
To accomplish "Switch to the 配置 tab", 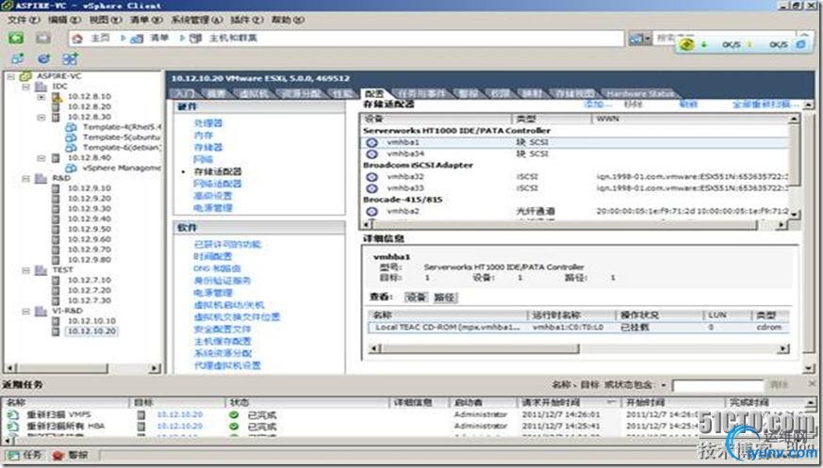I will click(374, 94).
